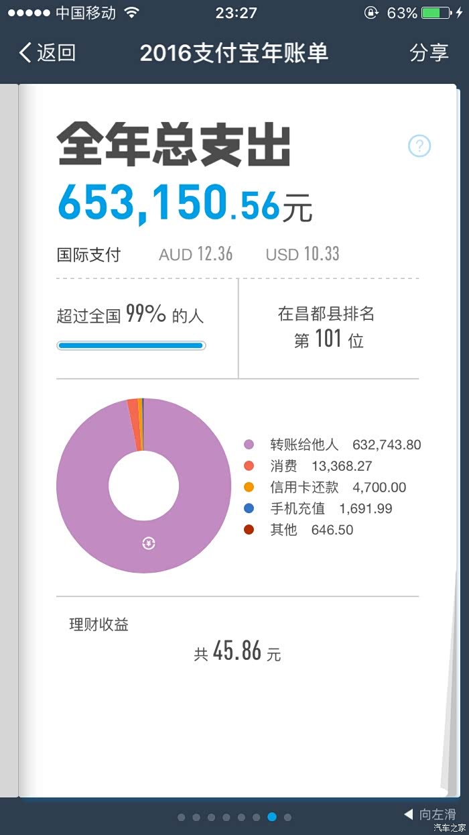Tap the 超过全国 99% 的人 text
The image size is (469, 835).
pyautogui.click(x=130, y=315)
